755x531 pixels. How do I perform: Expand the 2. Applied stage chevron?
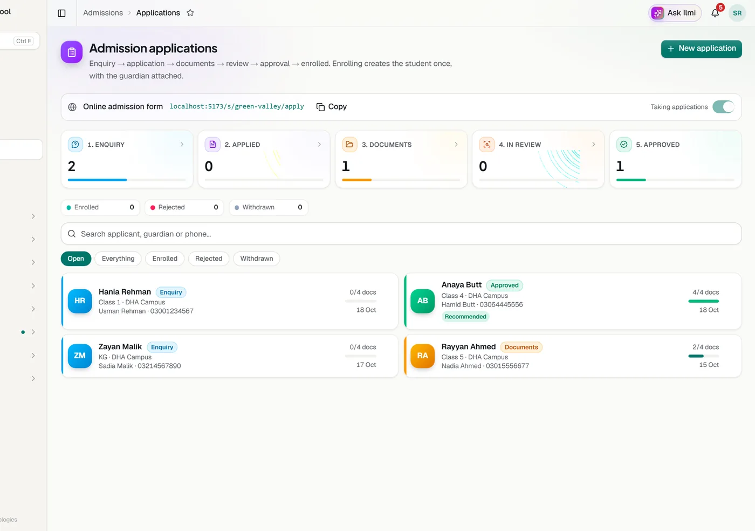coord(319,145)
